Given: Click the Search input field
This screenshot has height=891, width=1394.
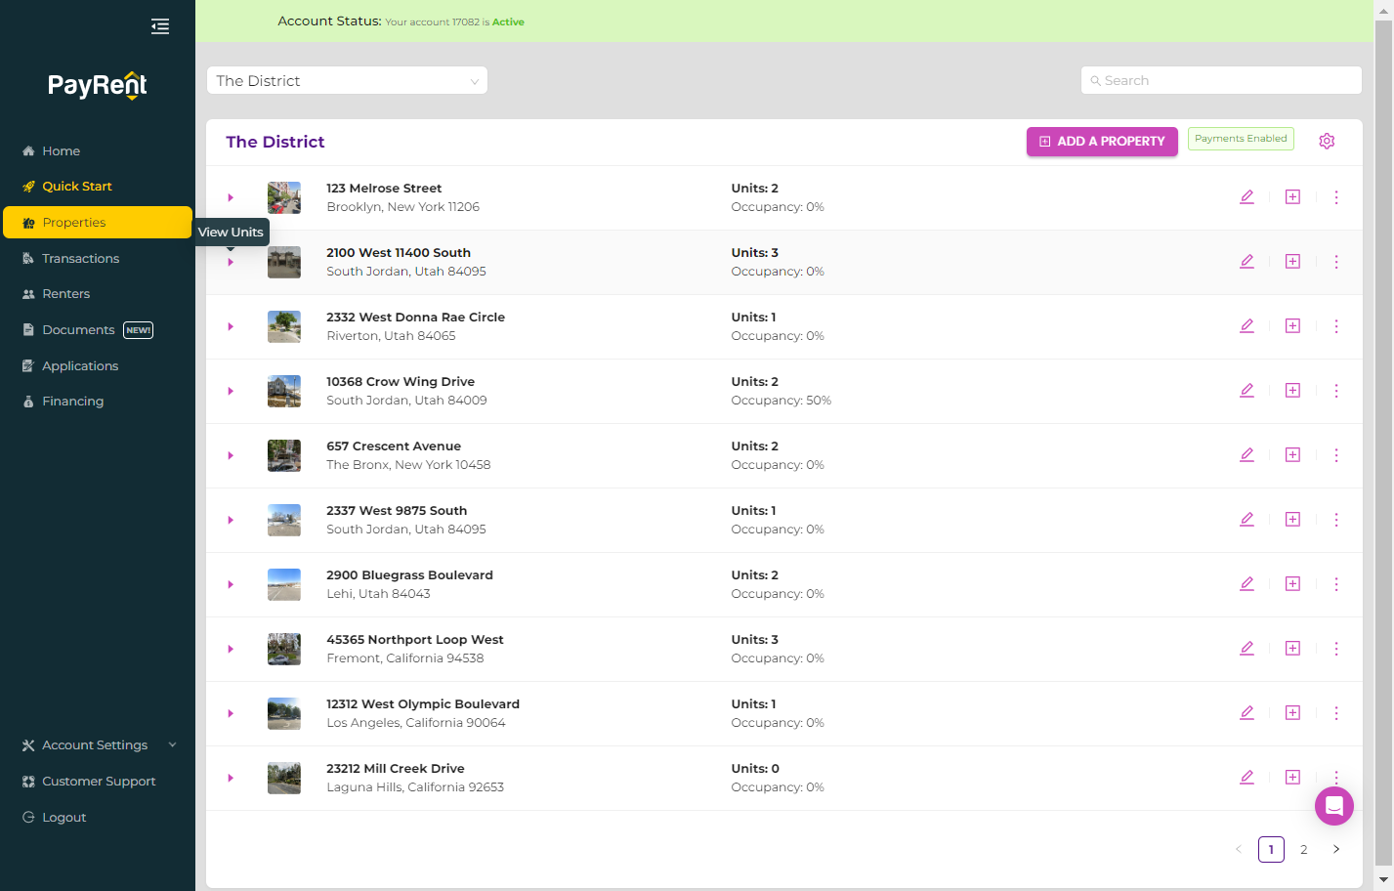Looking at the screenshot, I should [1221, 81].
